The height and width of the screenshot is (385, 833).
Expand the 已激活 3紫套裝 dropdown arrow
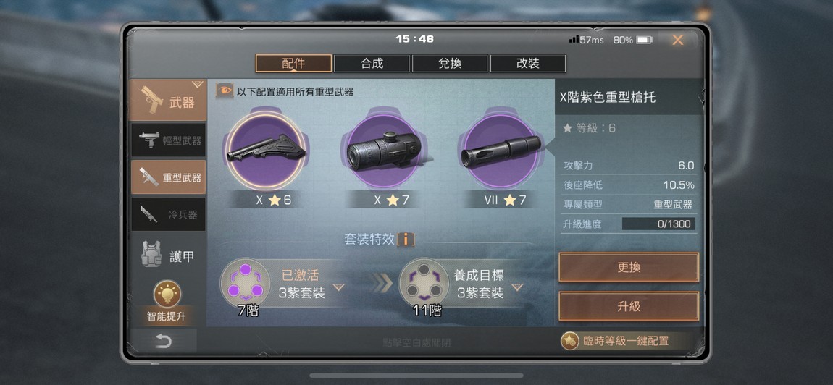click(x=339, y=287)
